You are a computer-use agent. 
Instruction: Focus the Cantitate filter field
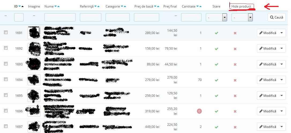(191, 17)
